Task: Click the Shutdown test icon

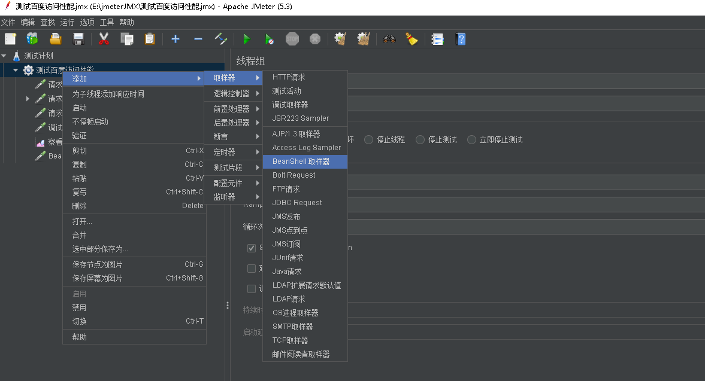Action: (315, 39)
